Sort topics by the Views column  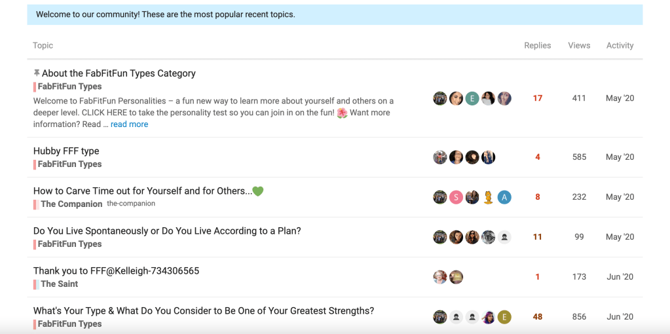579,46
